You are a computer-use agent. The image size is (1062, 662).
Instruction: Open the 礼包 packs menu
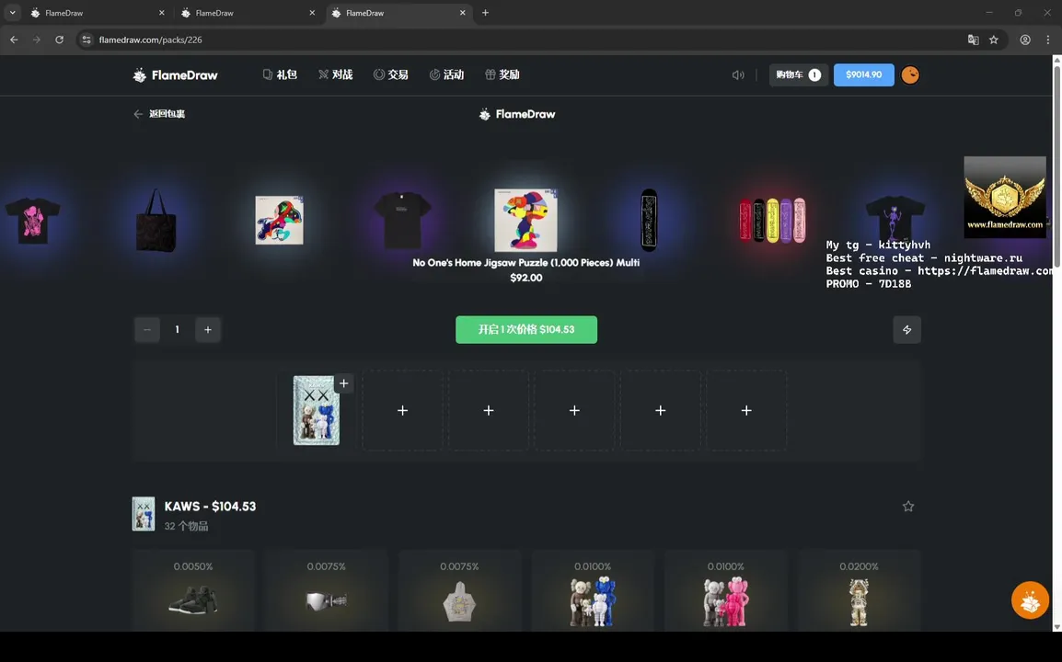[x=280, y=74]
